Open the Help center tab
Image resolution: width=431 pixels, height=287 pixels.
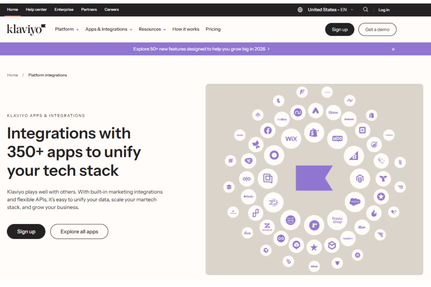coord(36,10)
